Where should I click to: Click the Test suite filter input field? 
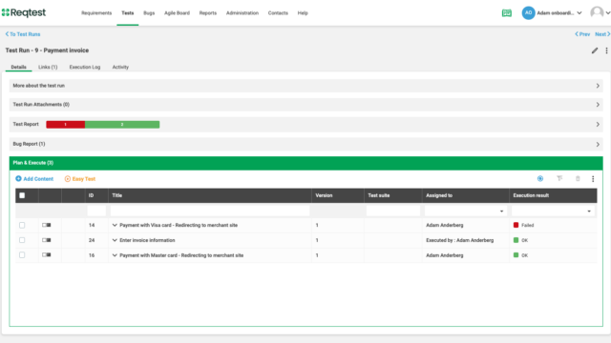tap(393, 212)
